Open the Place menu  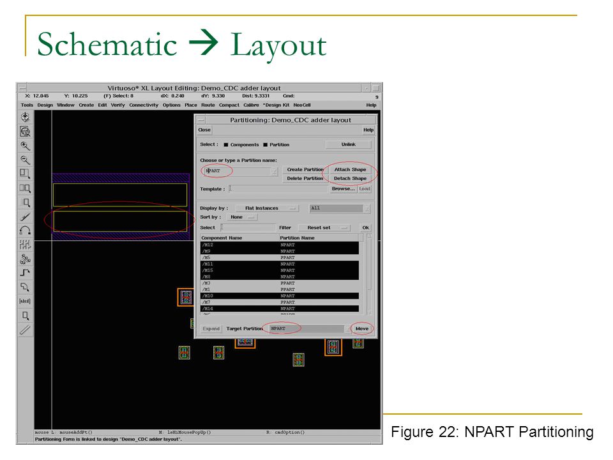191,105
